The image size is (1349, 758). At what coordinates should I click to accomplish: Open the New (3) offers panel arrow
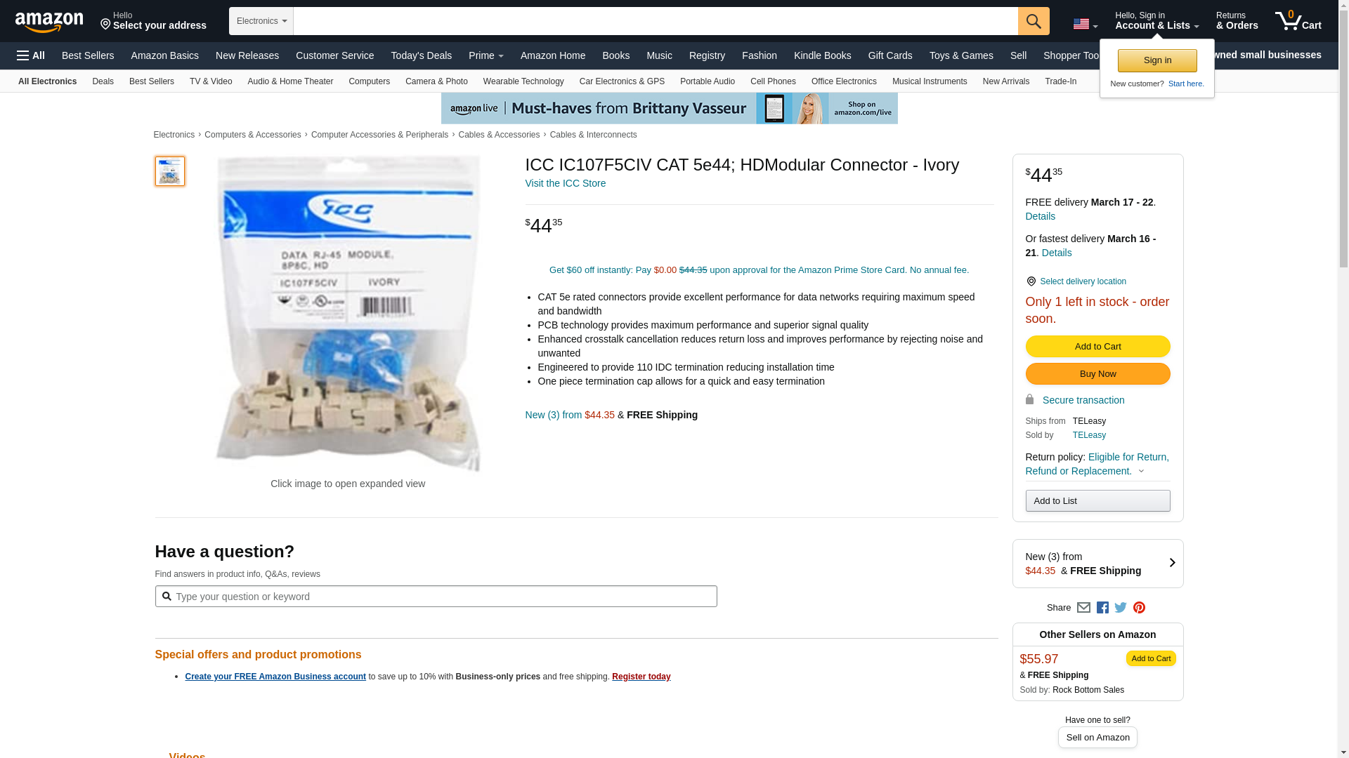click(1172, 563)
